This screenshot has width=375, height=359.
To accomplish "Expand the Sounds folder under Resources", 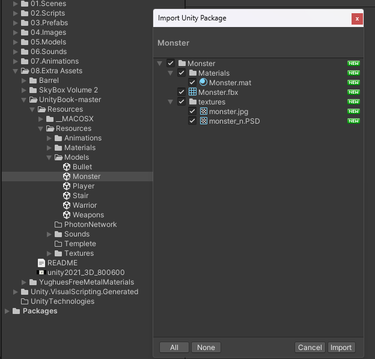I will [49, 234].
